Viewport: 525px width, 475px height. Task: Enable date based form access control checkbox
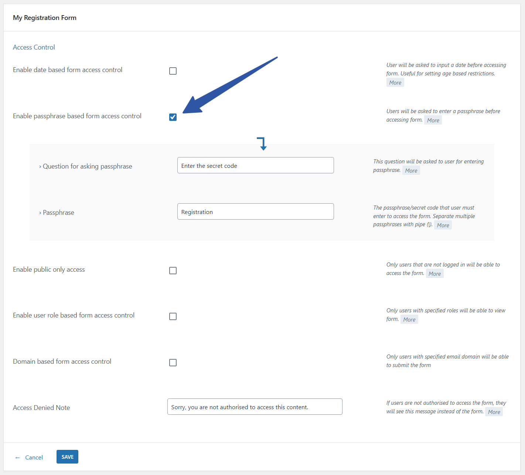pyautogui.click(x=173, y=71)
